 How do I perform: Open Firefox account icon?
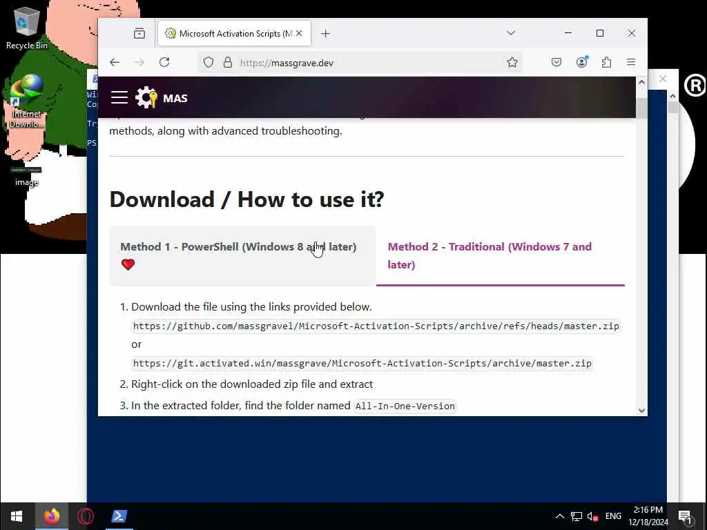click(581, 62)
